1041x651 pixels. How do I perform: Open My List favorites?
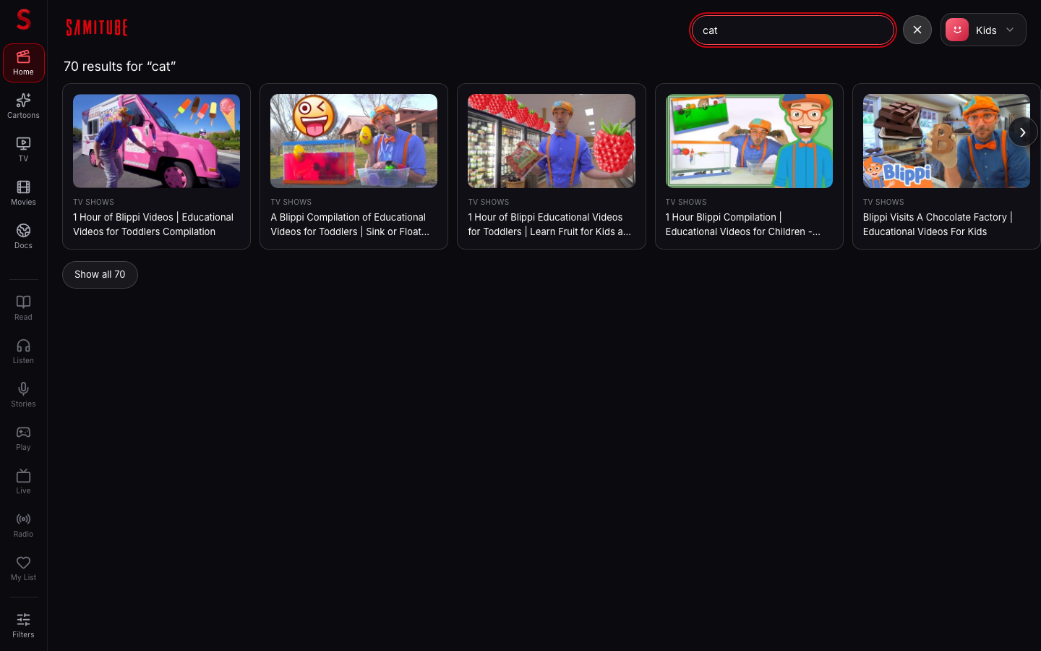coord(23,569)
